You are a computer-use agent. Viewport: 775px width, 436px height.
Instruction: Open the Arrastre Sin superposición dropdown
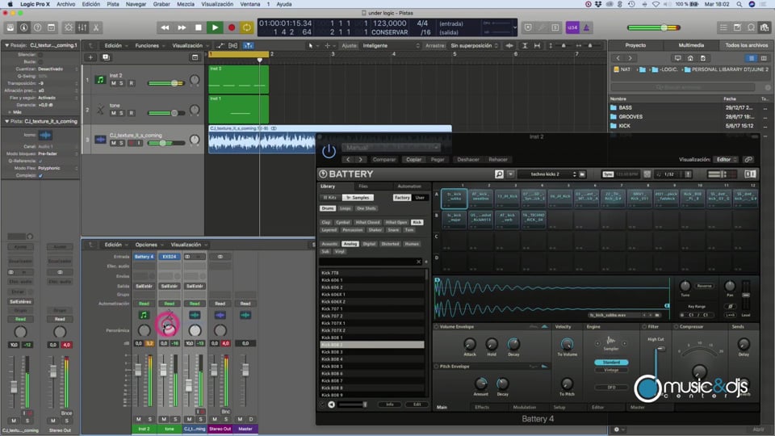(474, 45)
